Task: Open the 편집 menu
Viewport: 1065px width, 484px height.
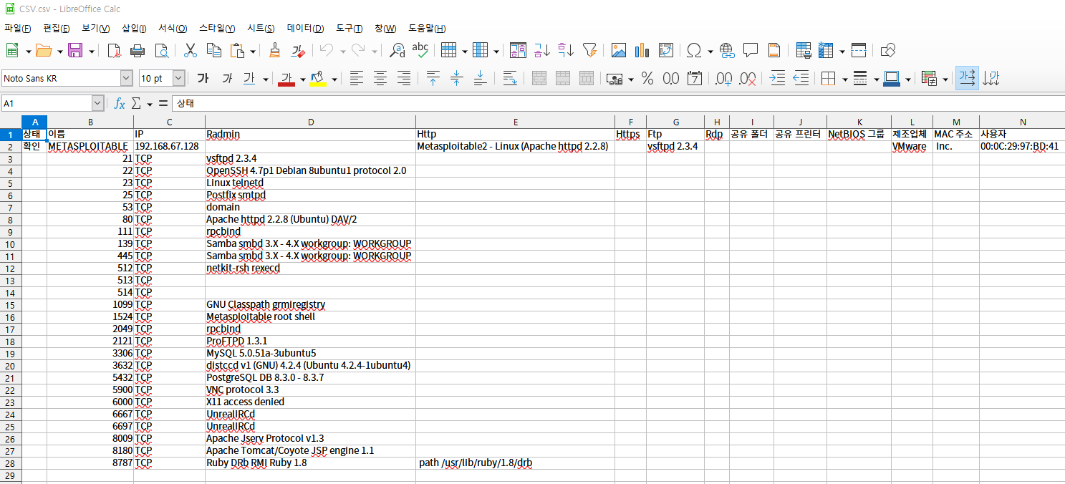Action: (57, 29)
